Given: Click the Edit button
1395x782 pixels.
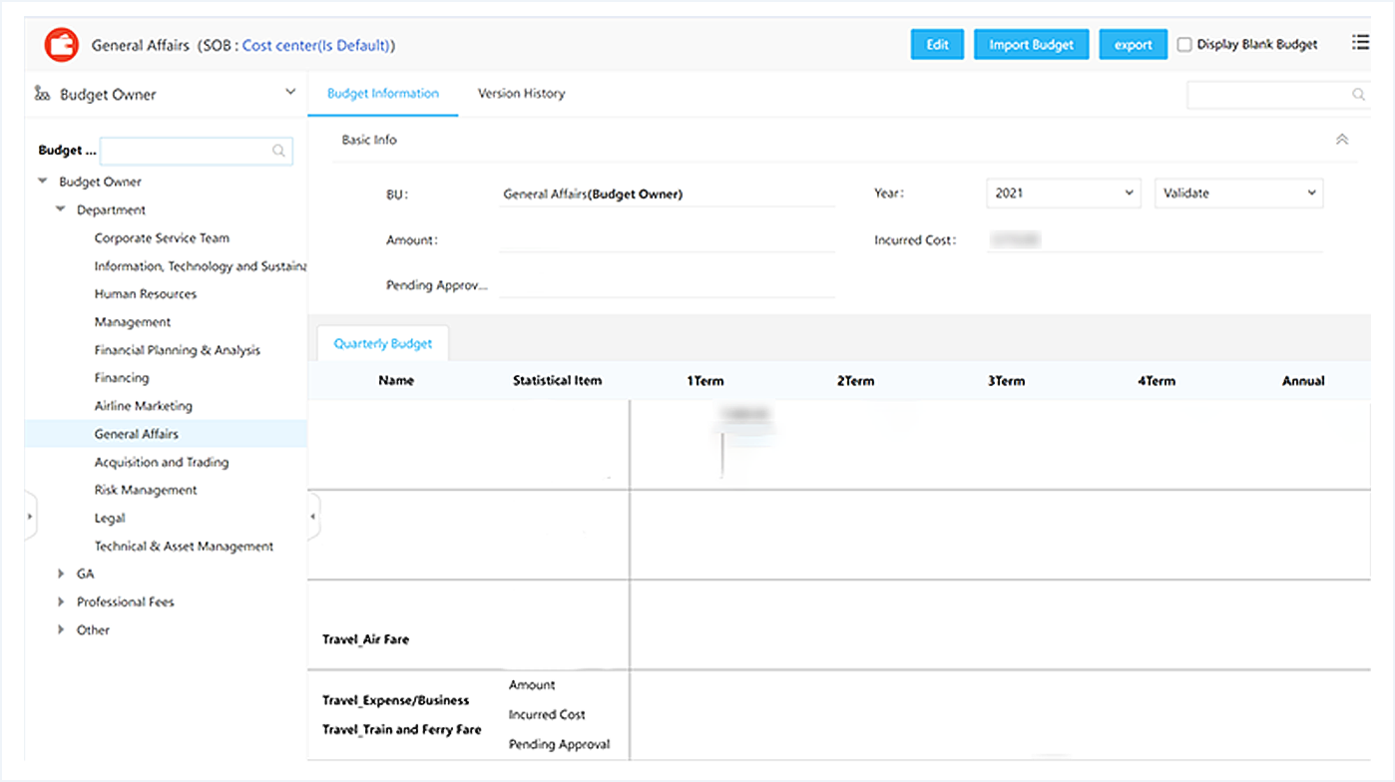Looking at the screenshot, I should [x=937, y=45].
